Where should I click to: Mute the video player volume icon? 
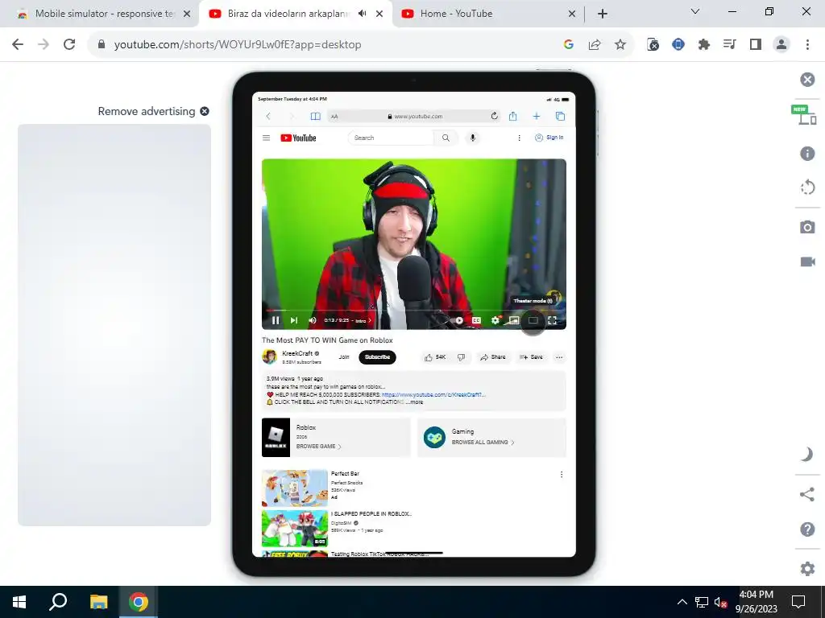tap(313, 320)
